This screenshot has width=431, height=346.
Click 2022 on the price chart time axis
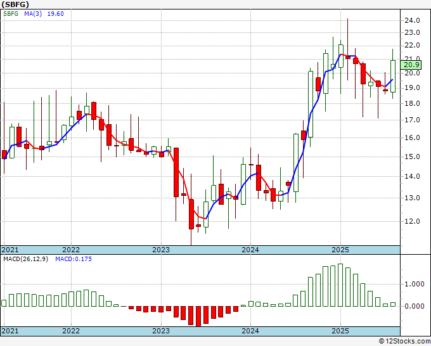(x=71, y=250)
